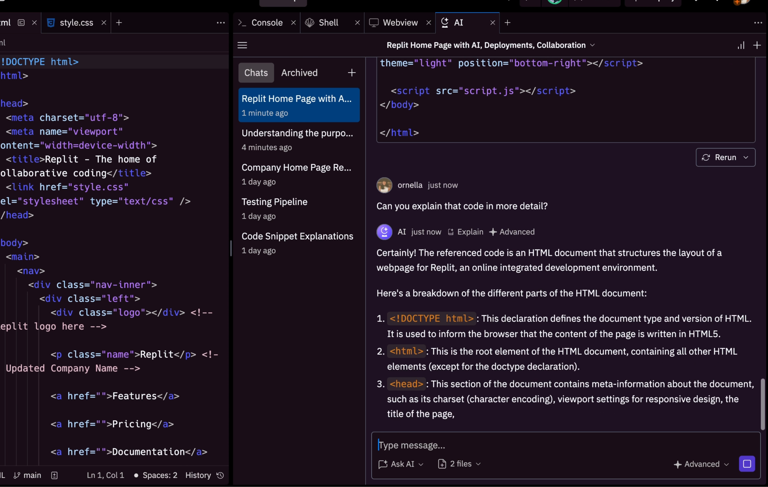The height and width of the screenshot is (487, 768).
Task: Open editor pane three-dot options menu
Action: [x=221, y=22]
